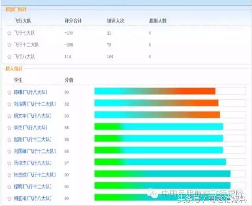
Task: Click the 21 rated-count cell
Action: click(109, 33)
